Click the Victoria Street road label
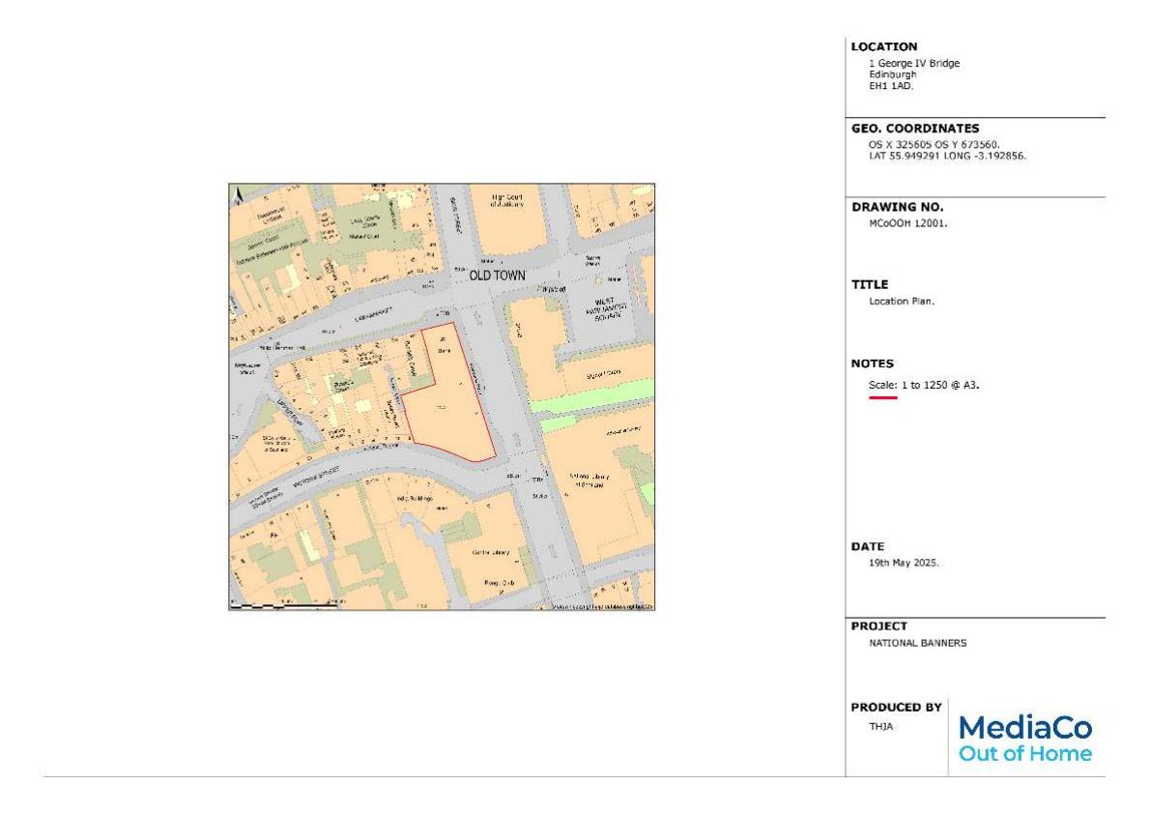 click(316, 478)
